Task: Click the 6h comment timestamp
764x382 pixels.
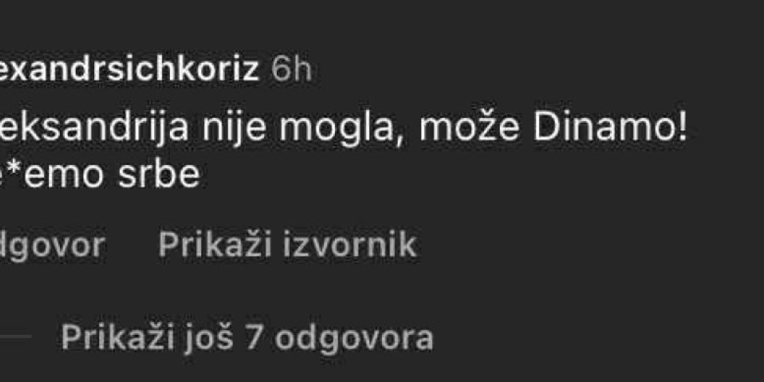Action: [291, 71]
